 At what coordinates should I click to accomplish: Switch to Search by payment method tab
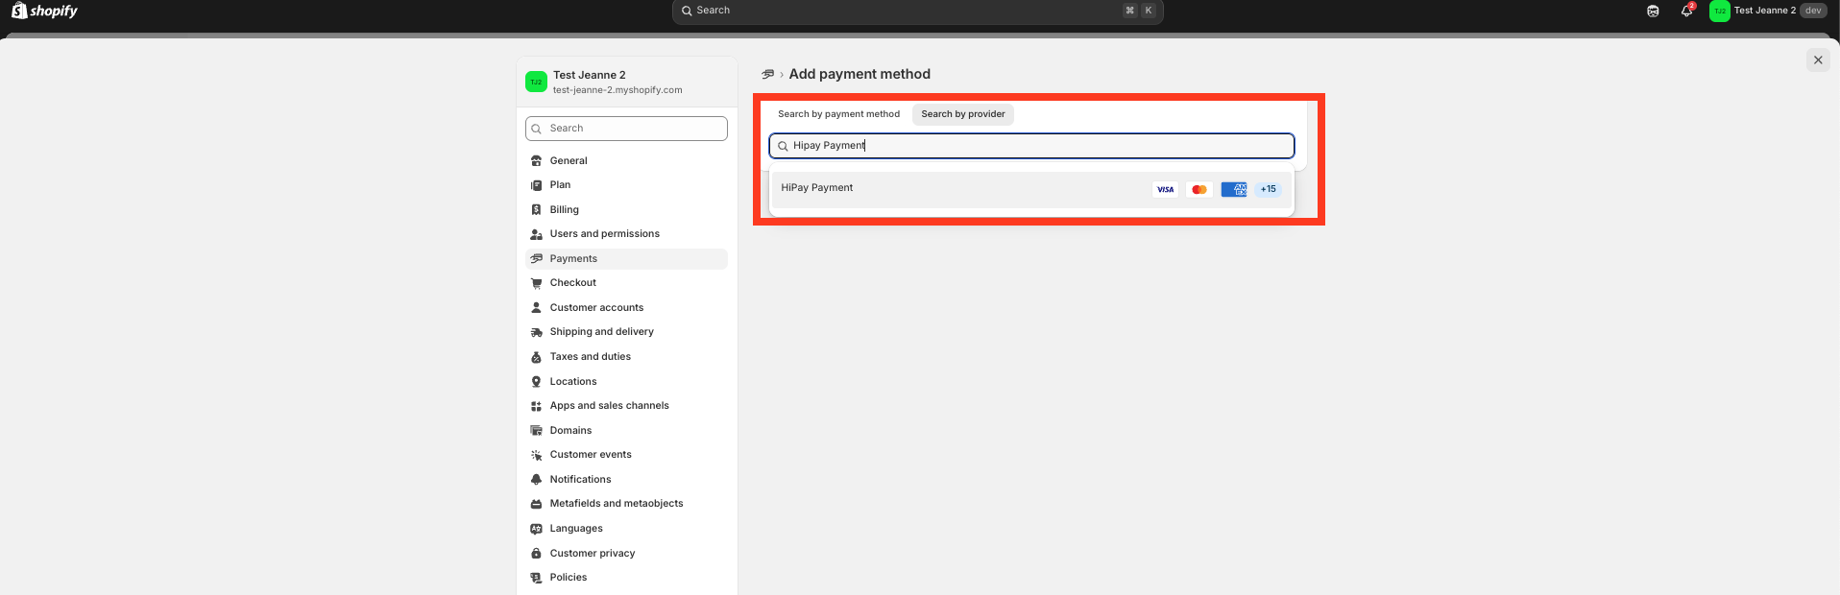[838, 114]
